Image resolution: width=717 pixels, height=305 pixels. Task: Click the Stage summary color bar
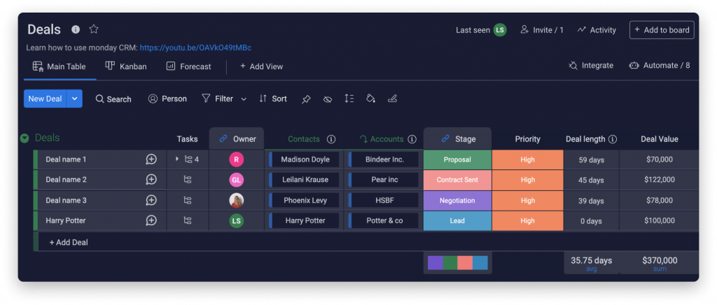click(458, 262)
